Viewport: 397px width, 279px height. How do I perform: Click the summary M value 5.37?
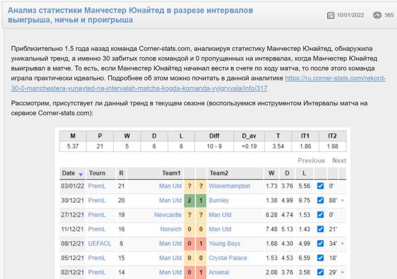(73, 147)
